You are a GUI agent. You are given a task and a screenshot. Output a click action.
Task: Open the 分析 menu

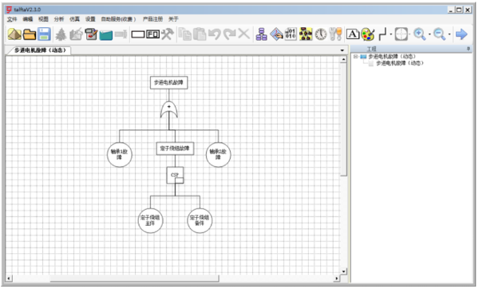point(58,19)
